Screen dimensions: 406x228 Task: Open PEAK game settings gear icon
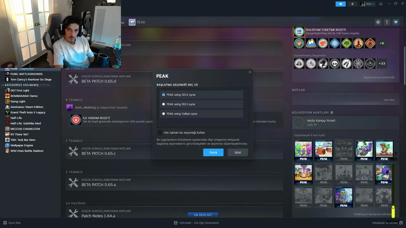(x=378, y=22)
